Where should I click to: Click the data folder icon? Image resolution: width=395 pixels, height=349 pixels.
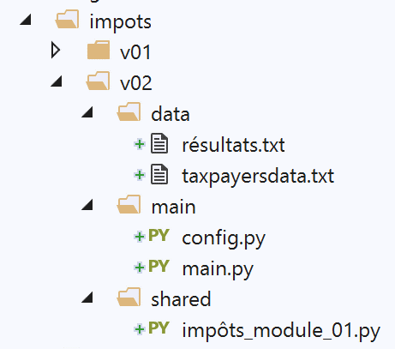coord(129,111)
